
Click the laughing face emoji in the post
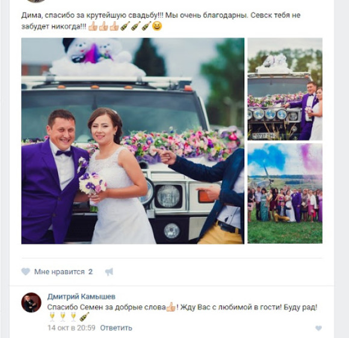tap(157, 26)
